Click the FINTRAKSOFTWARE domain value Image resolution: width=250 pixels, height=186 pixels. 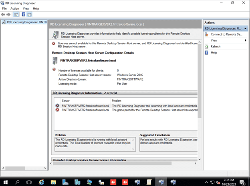[130, 79]
